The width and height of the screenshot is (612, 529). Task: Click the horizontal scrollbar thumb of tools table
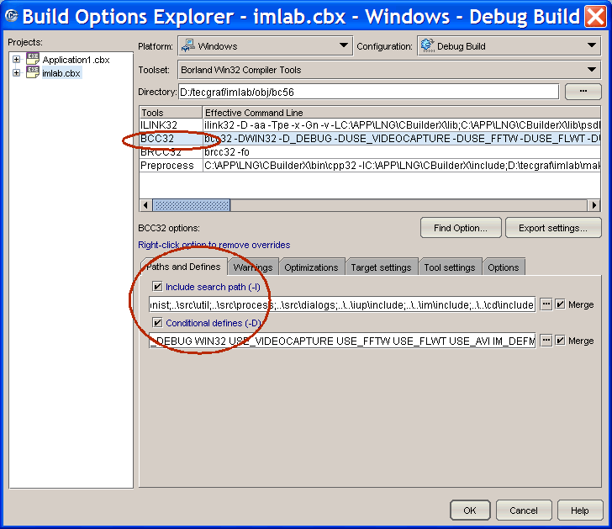tap(192, 205)
